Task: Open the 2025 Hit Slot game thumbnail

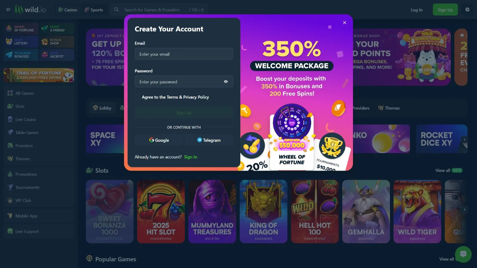Action: pyautogui.click(x=161, y=211)
